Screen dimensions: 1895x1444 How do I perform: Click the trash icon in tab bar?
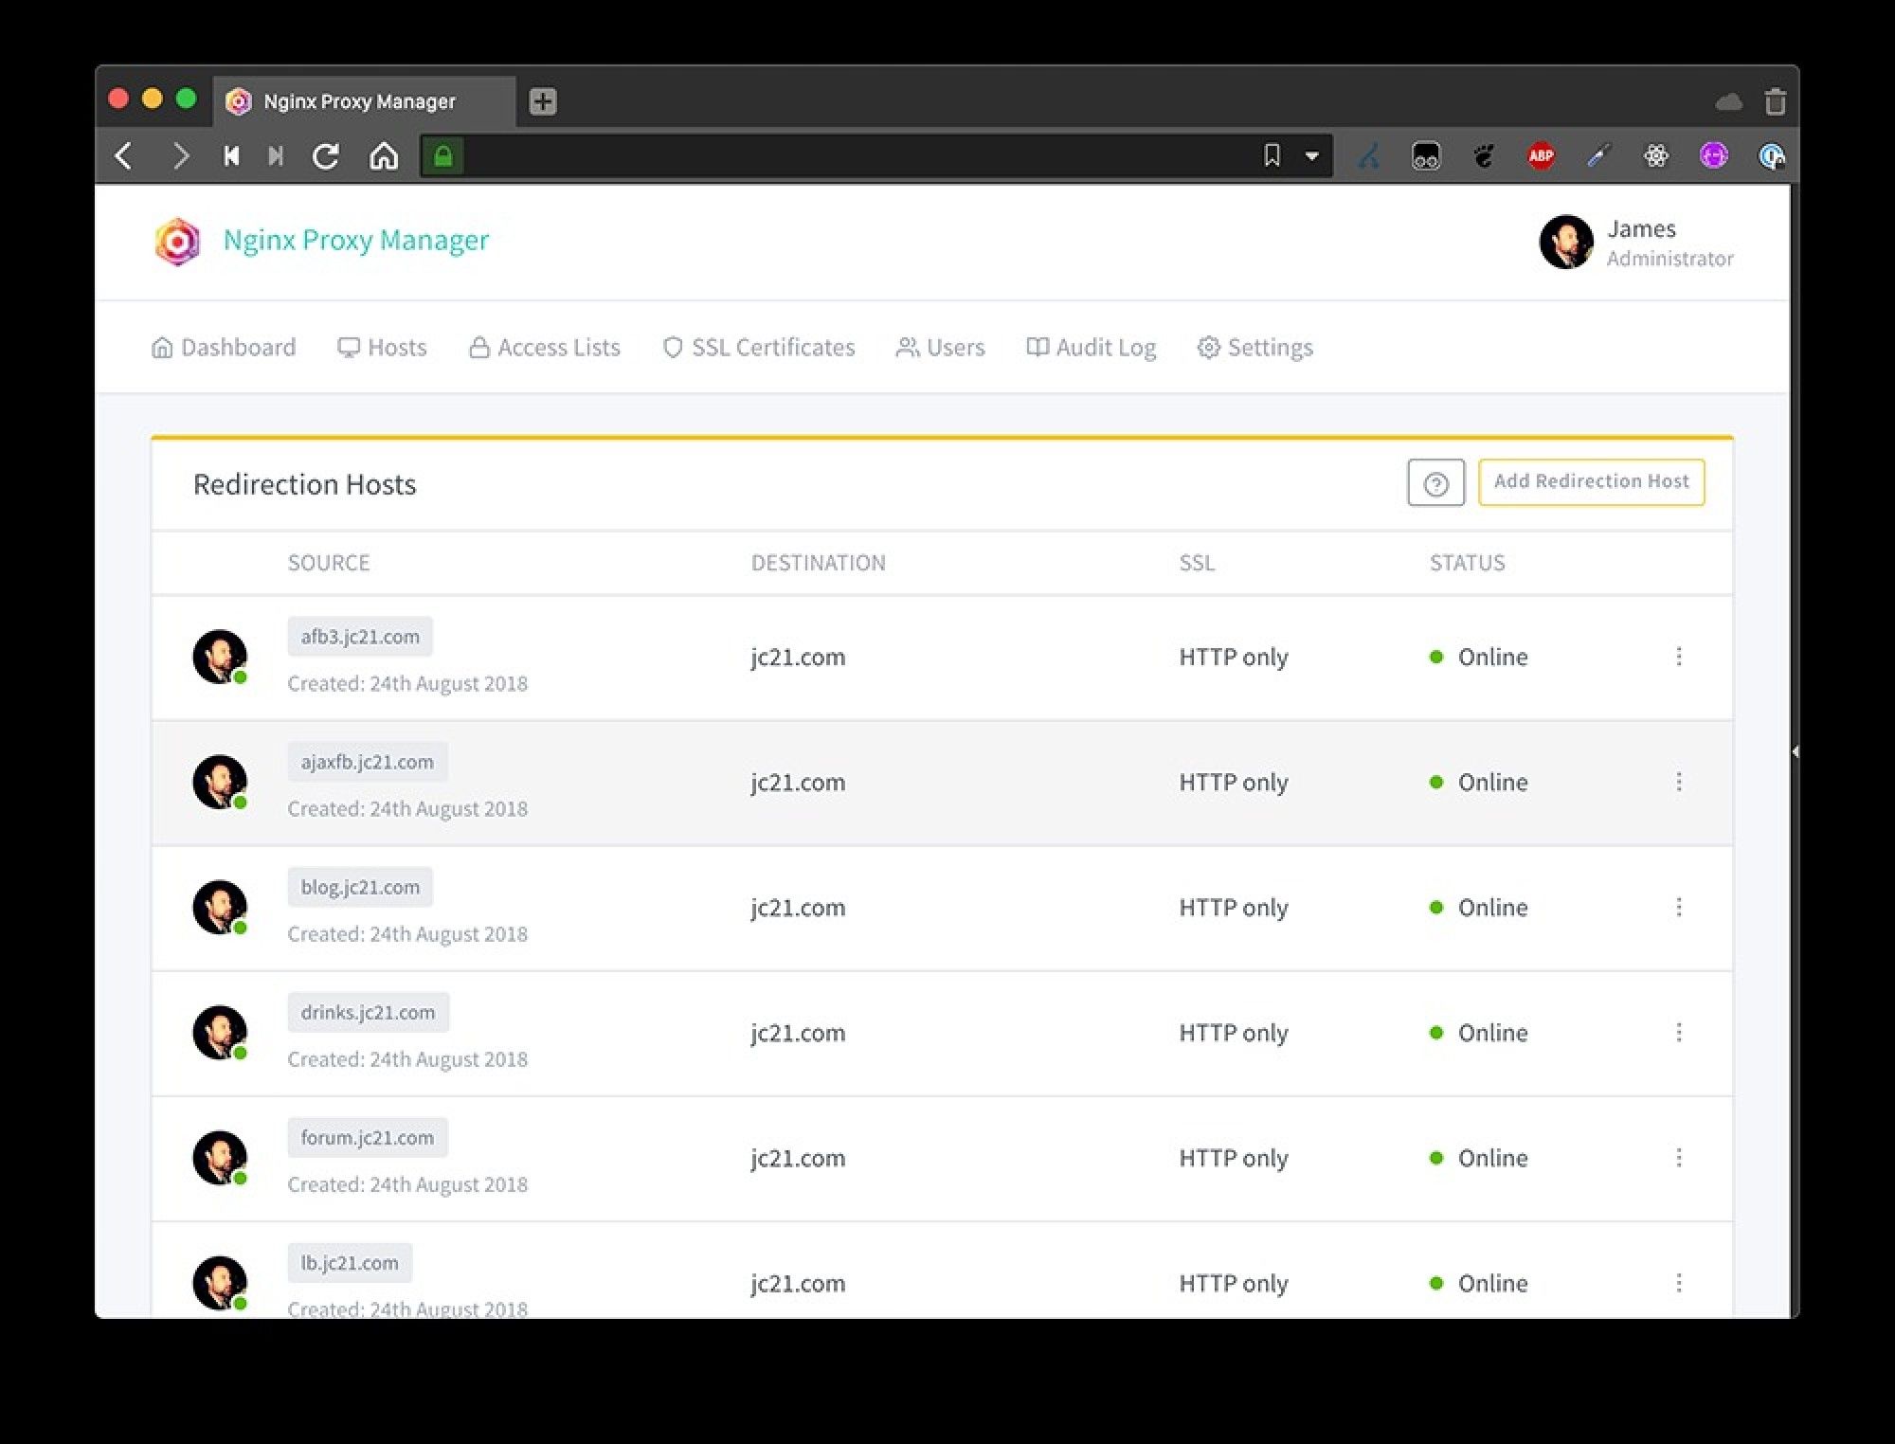pos(1775,101)
